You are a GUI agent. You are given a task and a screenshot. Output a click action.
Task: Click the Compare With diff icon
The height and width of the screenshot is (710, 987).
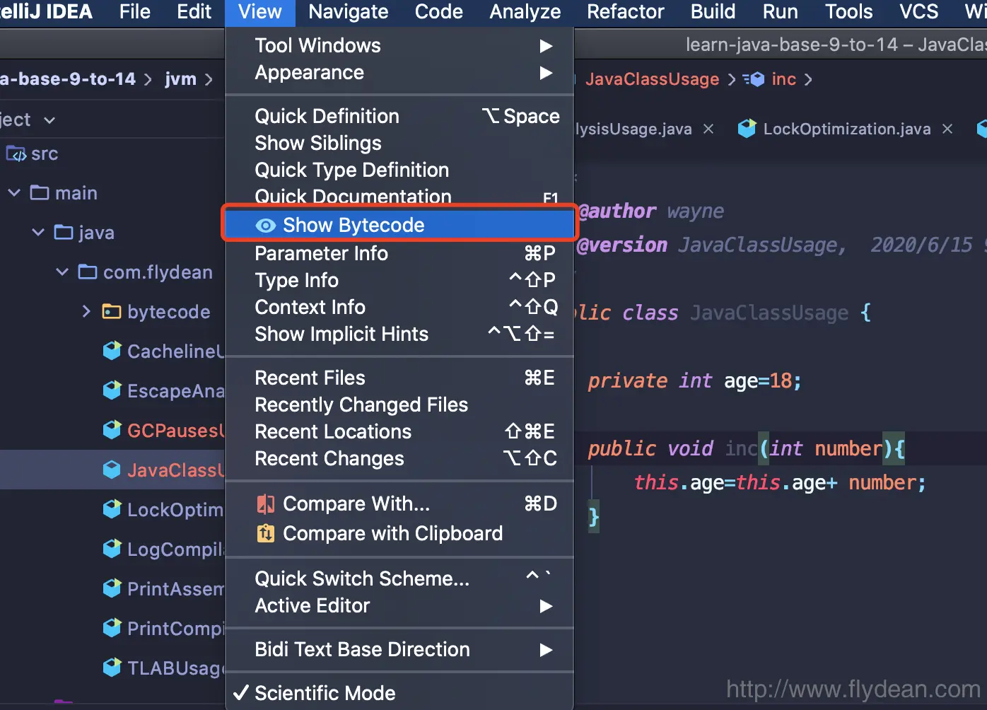point(265,504)
